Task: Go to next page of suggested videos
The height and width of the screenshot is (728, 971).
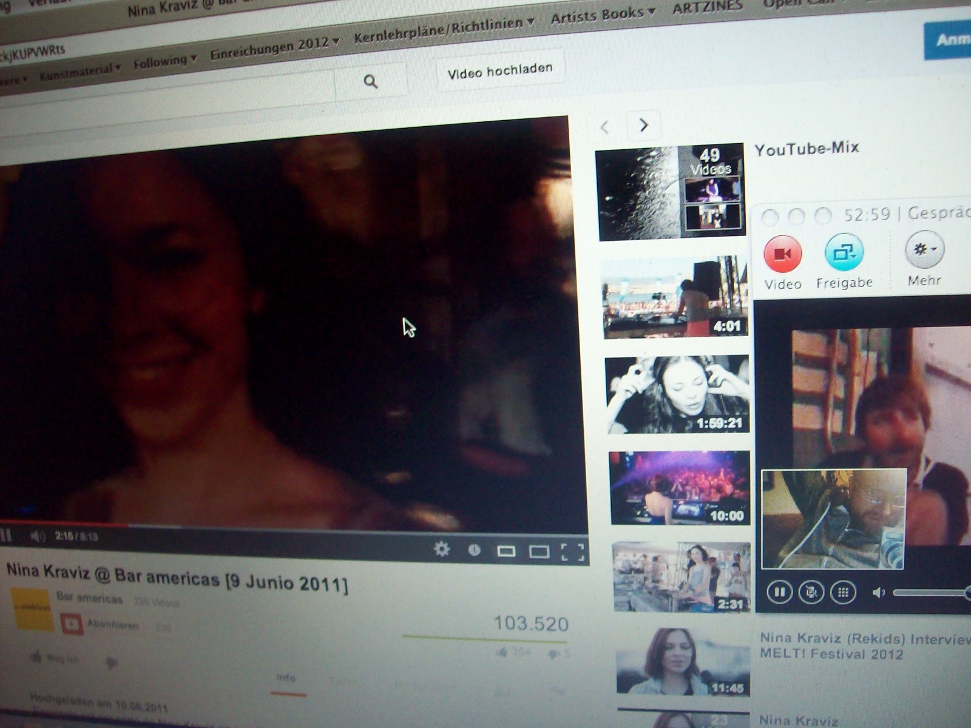Action: click(643, 125)
